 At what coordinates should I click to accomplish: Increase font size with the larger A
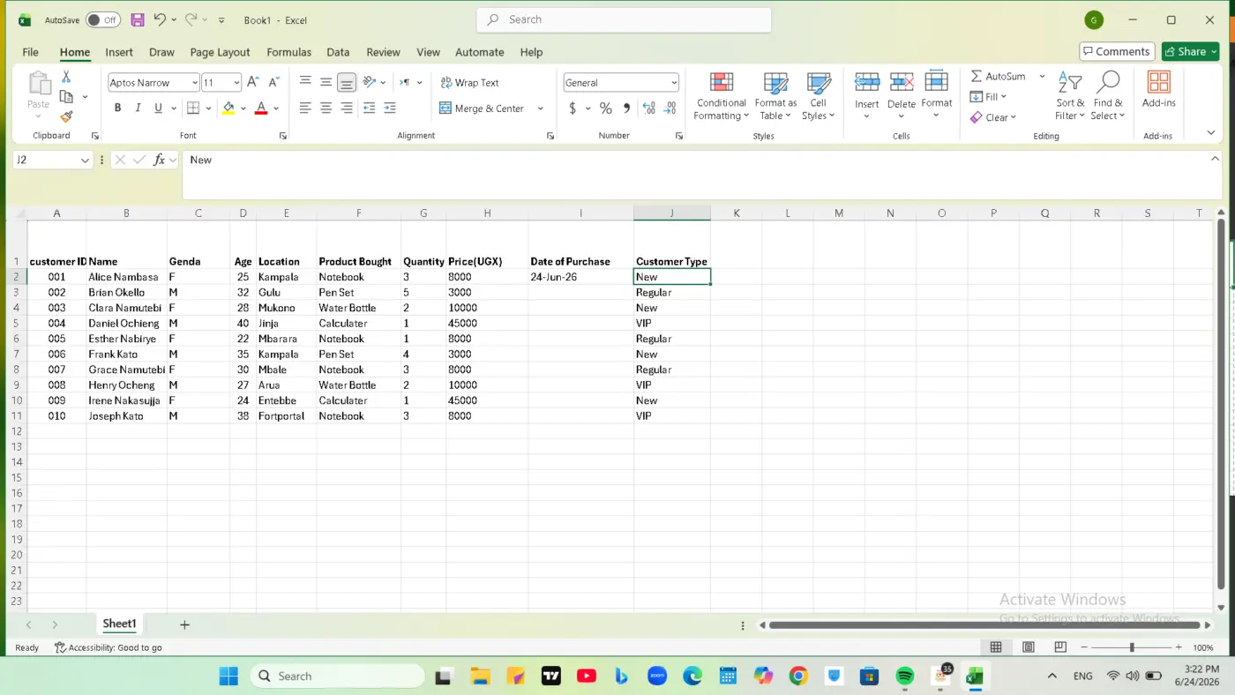click(253, 82)
